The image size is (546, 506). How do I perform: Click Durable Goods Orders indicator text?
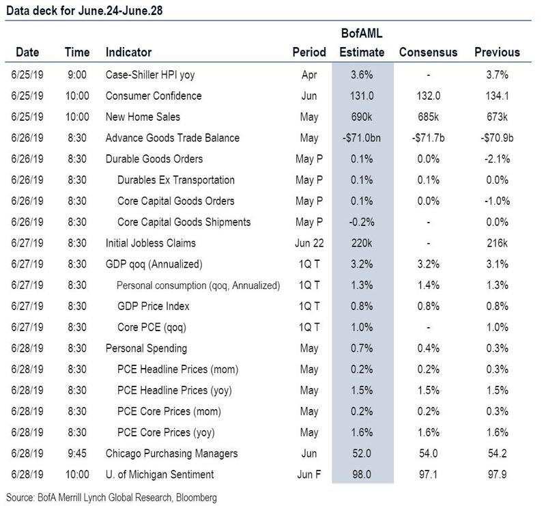coord(154,159)
